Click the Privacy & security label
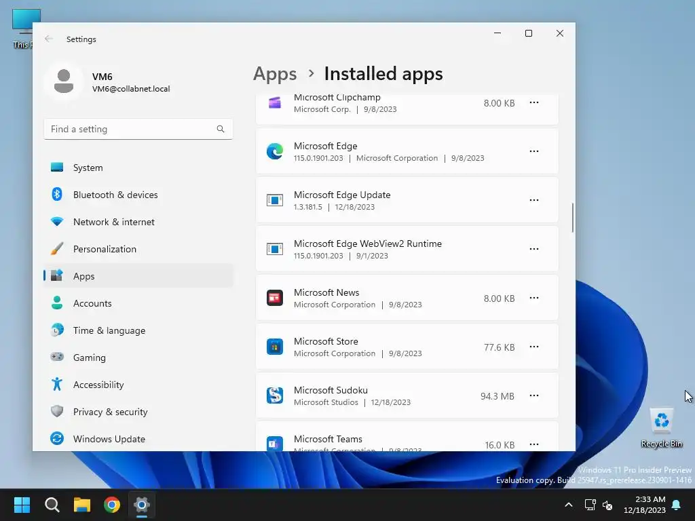This screenshot has width=695, height=521. click(111, 412)
